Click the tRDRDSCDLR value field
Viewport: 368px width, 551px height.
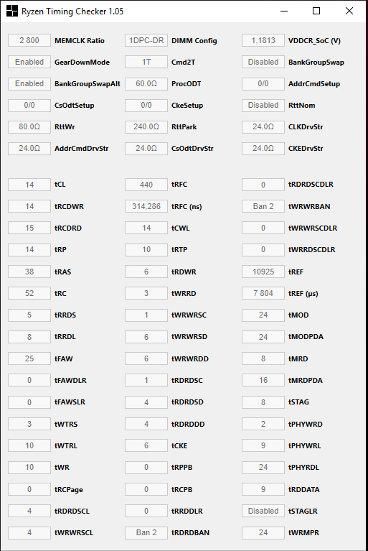click(263, 185)
